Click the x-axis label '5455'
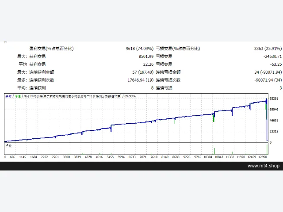The width and height of the screenshot is (283, 212). (x=110, y=157)
